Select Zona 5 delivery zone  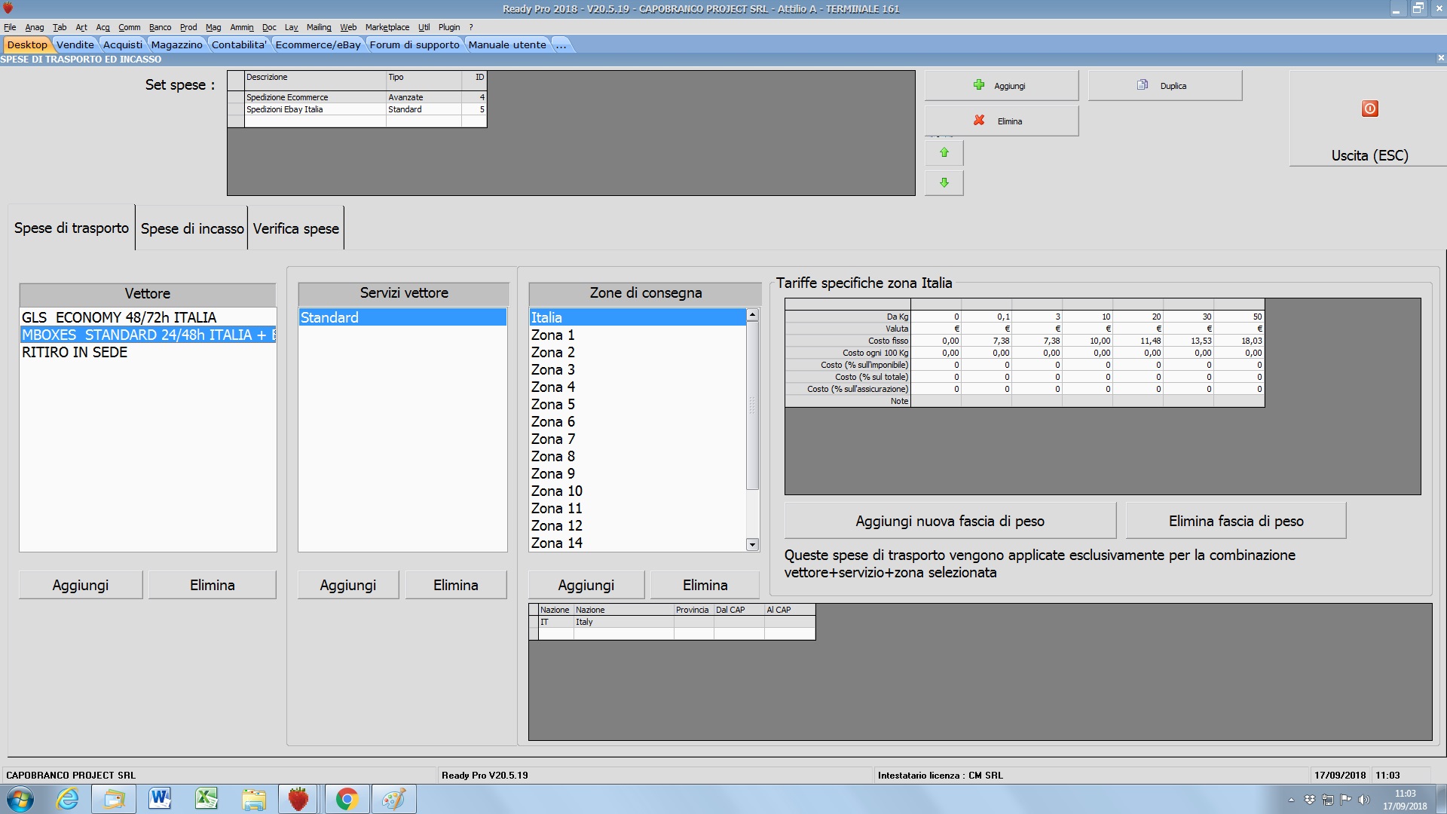[x=638, y=404]
